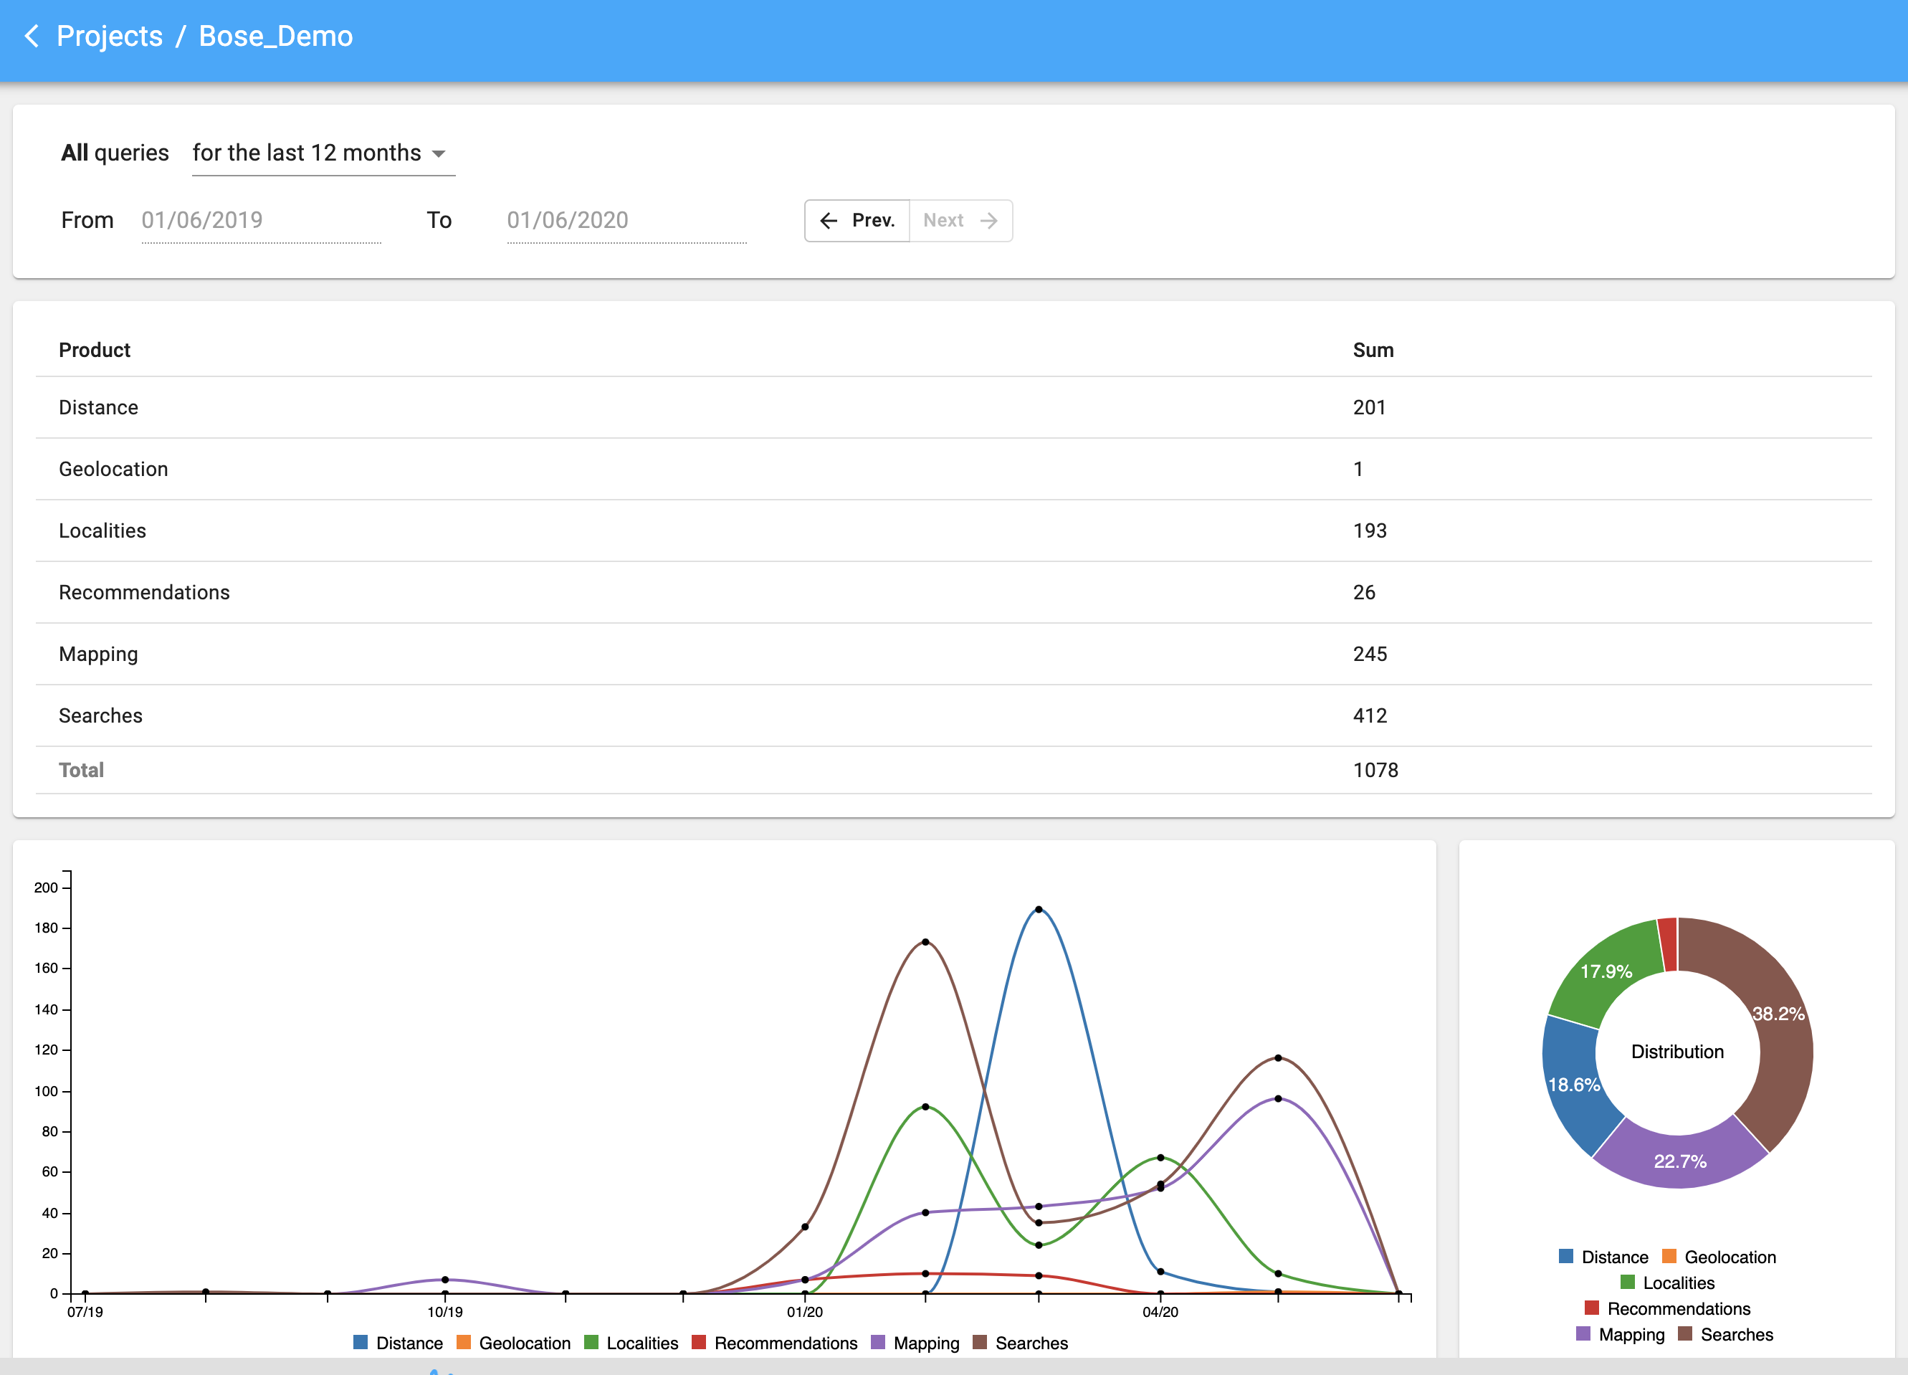Click the purple Mapping donut segment
Viewport: 1908px width, 1375px height.
pyautogui.click(x=1680, y=1160)
